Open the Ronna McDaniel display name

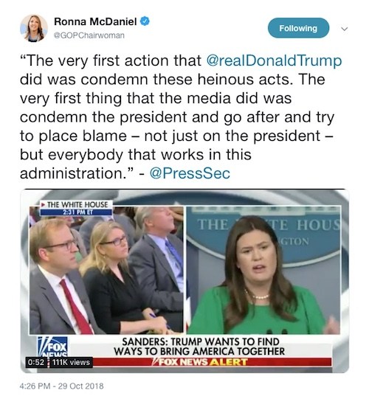[95, 21]
